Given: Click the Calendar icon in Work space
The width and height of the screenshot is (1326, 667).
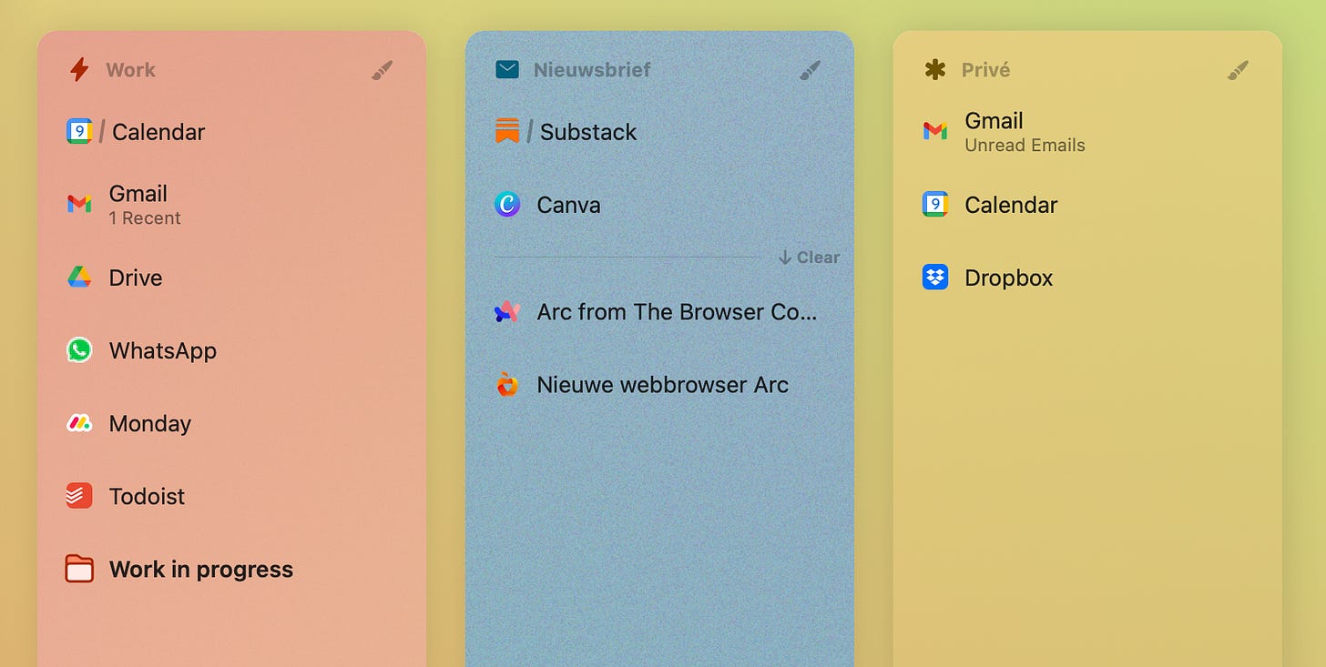Looking at the screenshot, I should click(x=79, y=132).
